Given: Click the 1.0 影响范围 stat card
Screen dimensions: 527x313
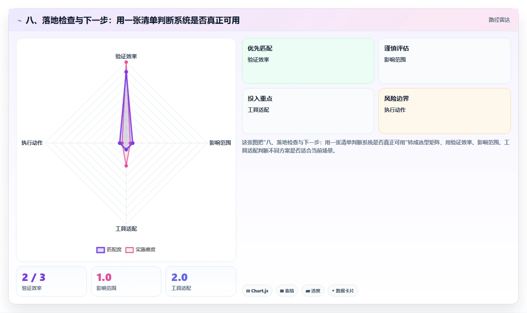Looking at the screenshot, I should pyautogui.click(x=126, y=281).
